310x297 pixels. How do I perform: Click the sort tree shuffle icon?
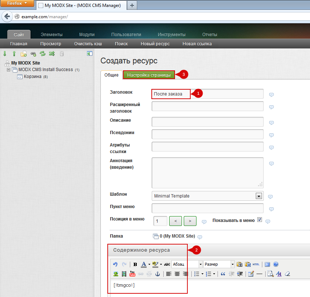52,54
